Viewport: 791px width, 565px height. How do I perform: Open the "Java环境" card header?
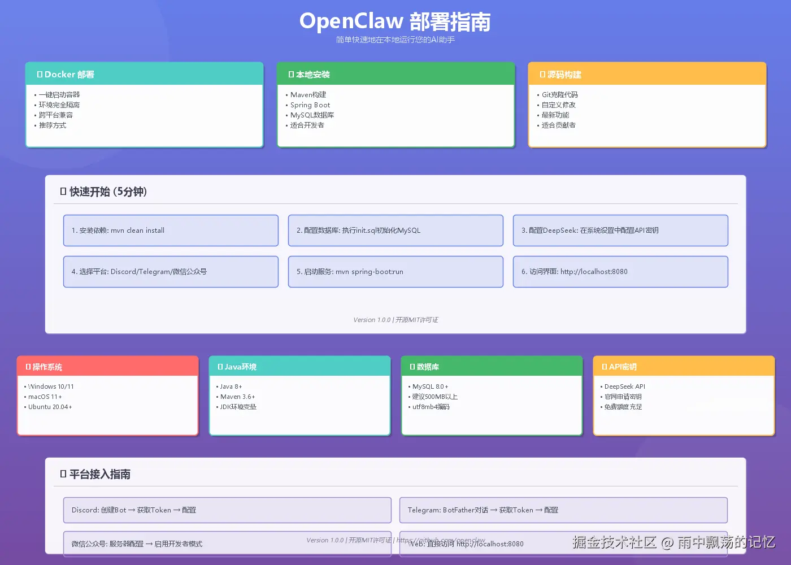tap(300, 367)
